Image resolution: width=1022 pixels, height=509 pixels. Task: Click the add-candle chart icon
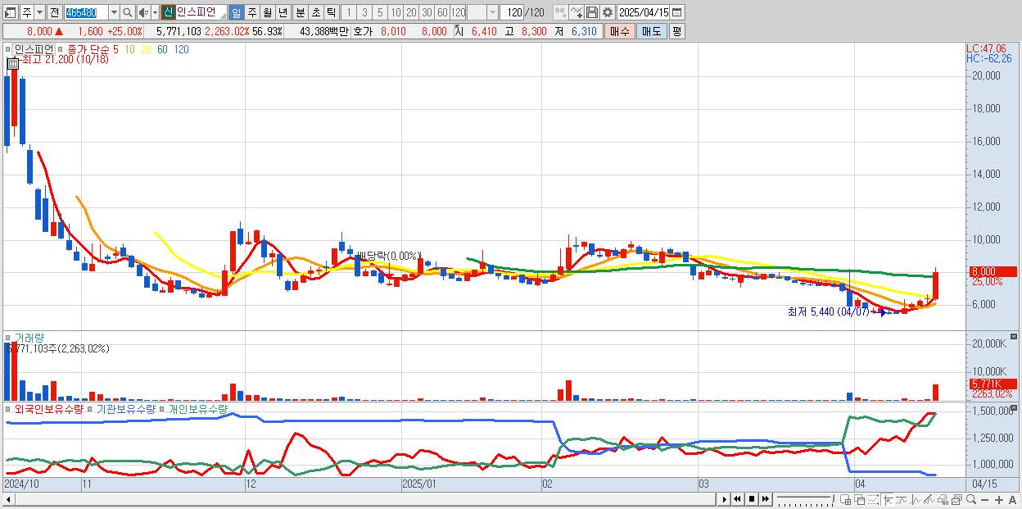pos(560,12)
